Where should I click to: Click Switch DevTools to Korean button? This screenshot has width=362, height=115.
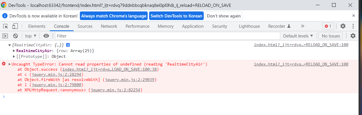pos(177,16)
